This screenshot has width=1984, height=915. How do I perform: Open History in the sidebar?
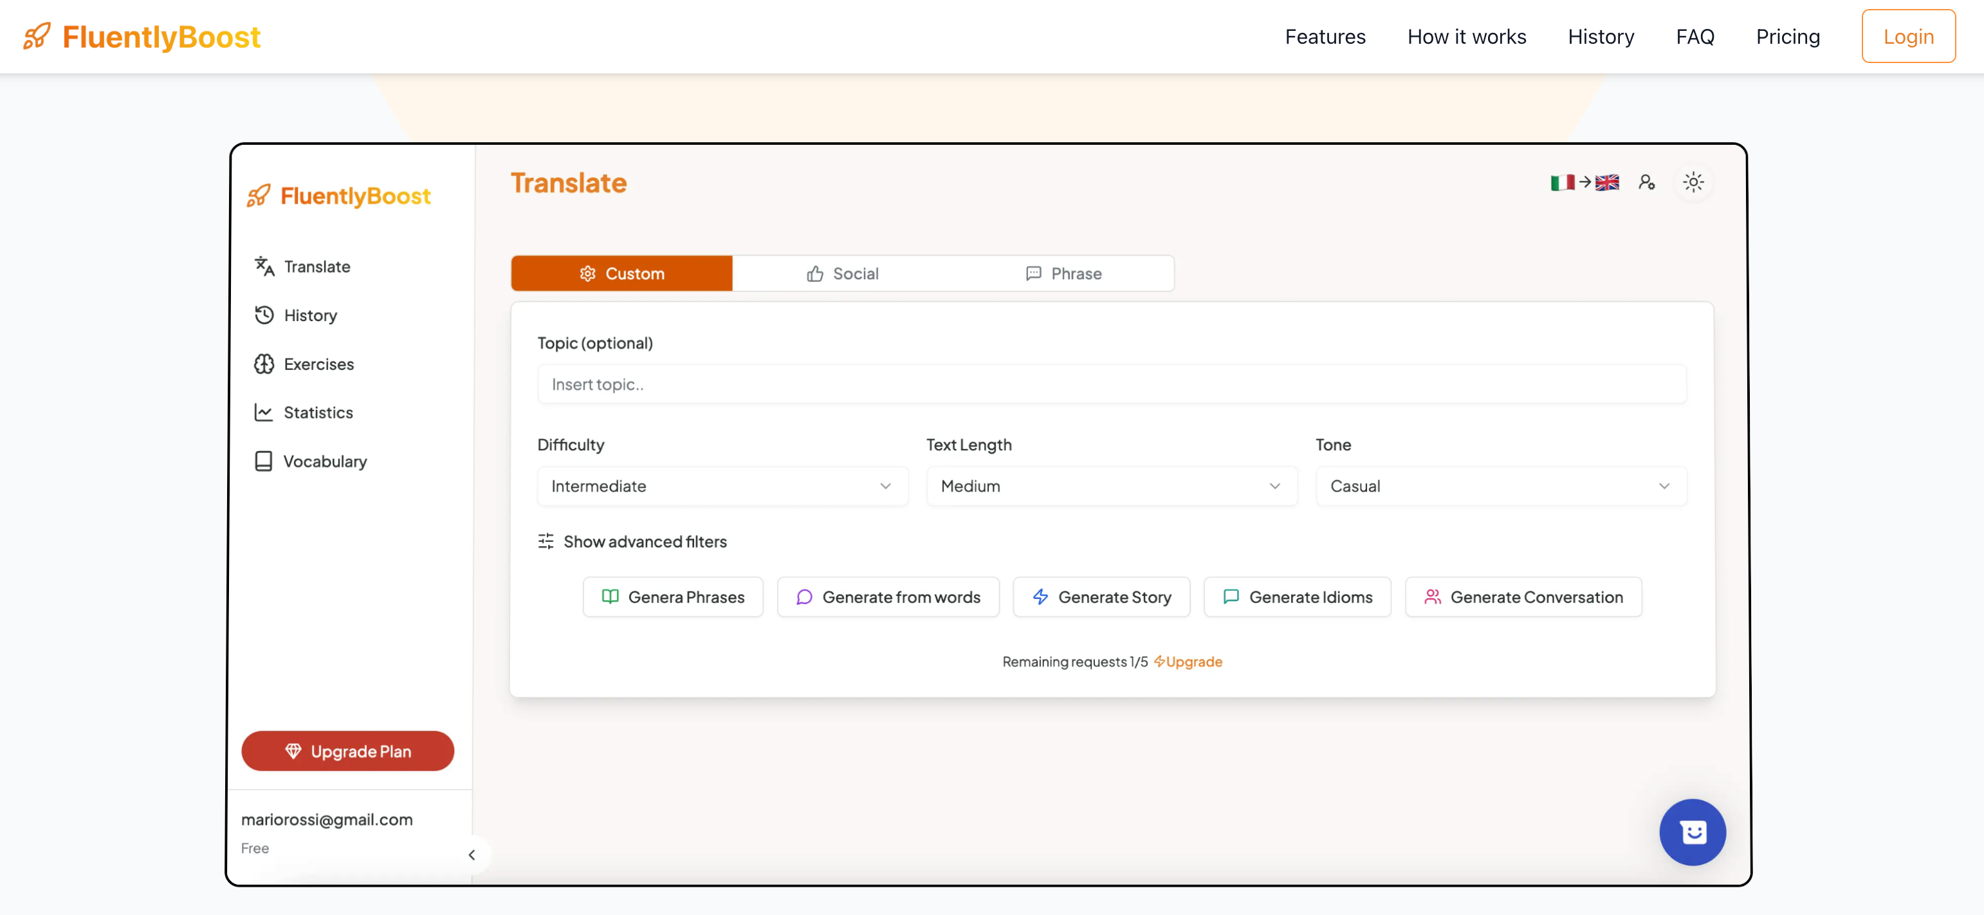click(x=309, y=315)
